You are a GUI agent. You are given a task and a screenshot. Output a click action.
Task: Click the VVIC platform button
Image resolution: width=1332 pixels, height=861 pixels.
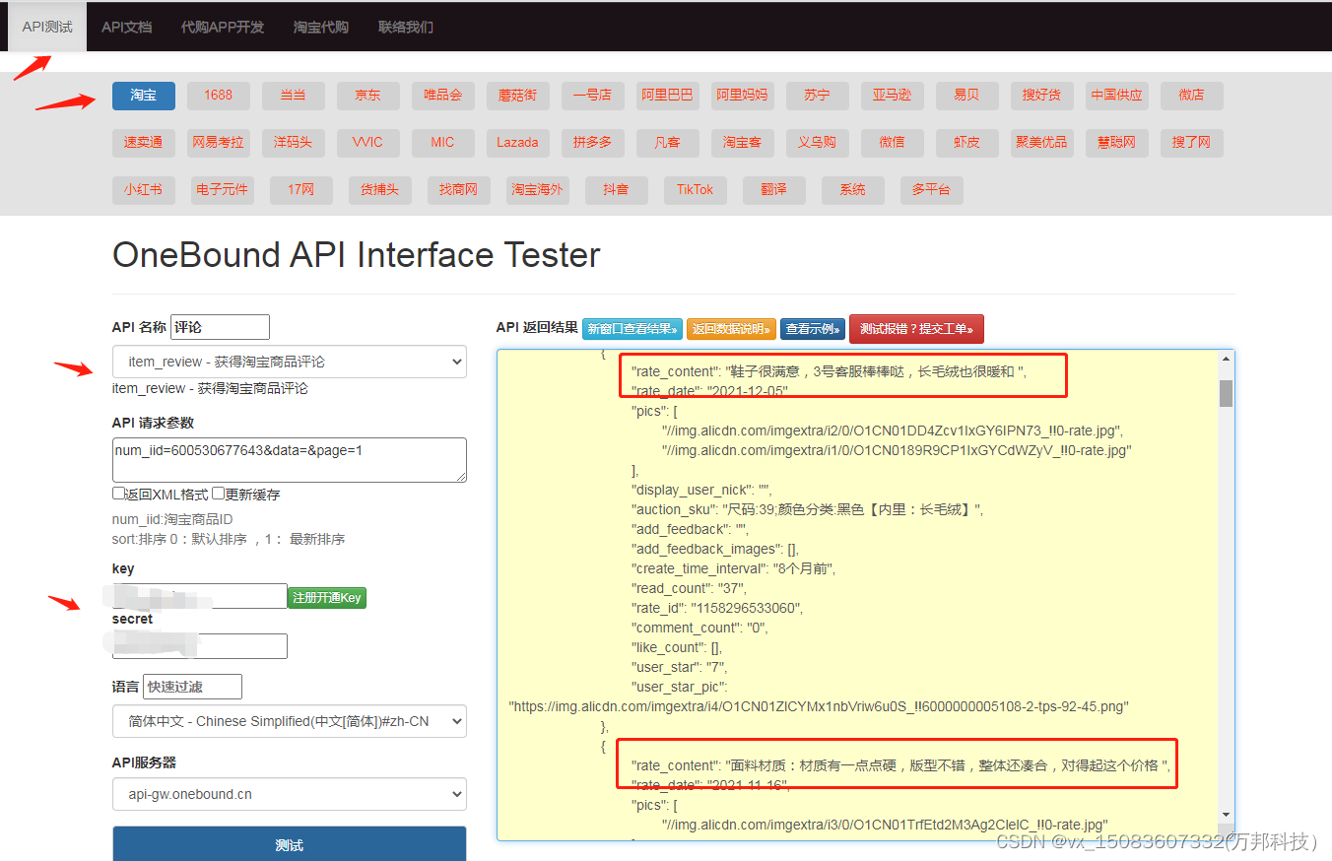point(368,143)
